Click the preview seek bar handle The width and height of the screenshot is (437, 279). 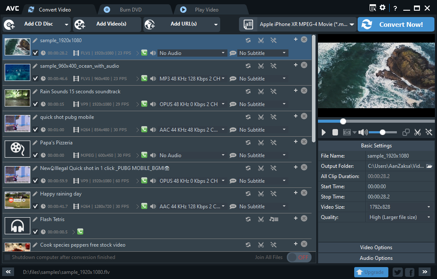[x=343, y=121]
